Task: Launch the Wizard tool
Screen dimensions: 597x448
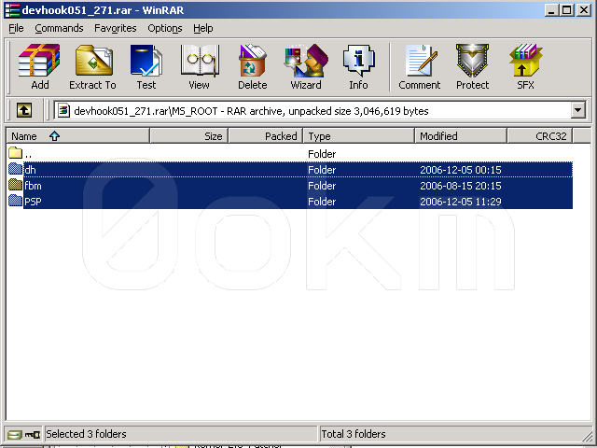Action: point(306,66)
